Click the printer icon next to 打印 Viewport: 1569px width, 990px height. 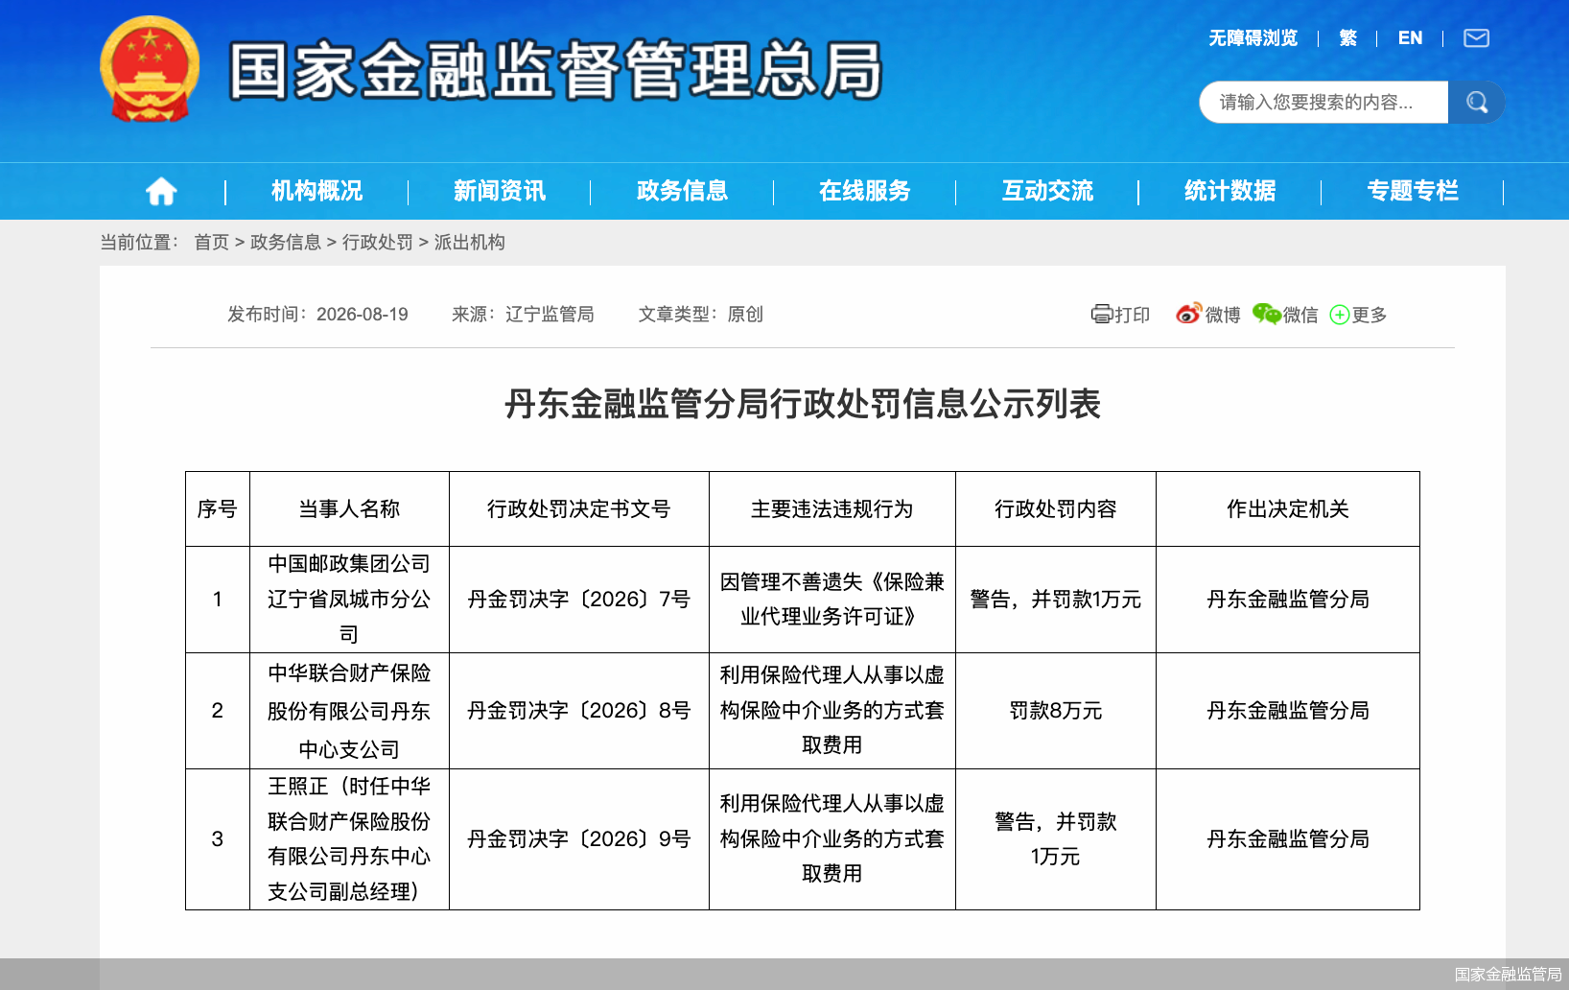click(x=1101, y=314)
